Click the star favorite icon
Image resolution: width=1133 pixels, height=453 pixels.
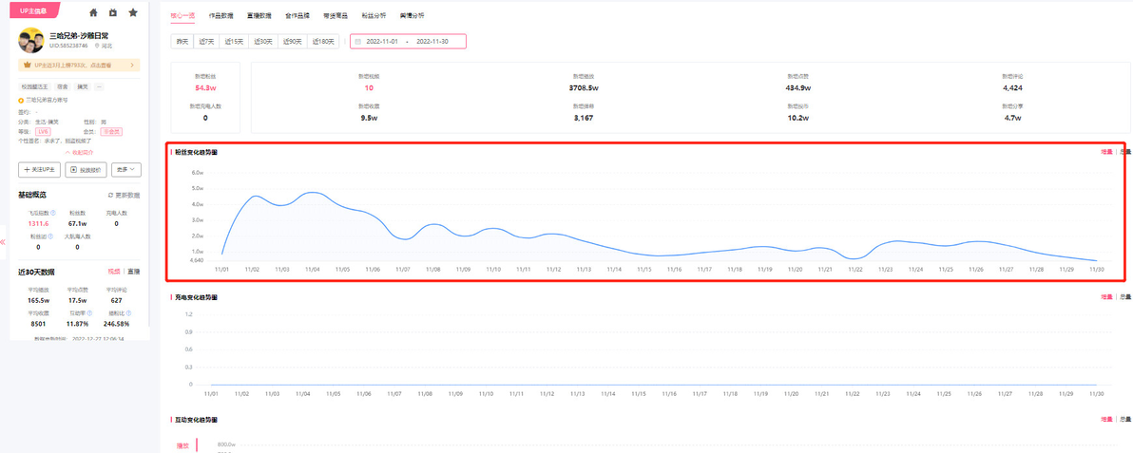[133, 12]
